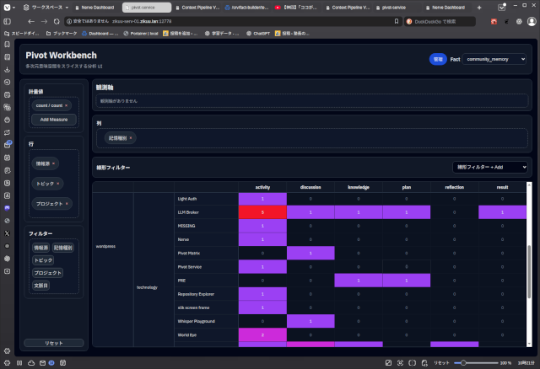Click the red LLM Broker activity cell

262,212
